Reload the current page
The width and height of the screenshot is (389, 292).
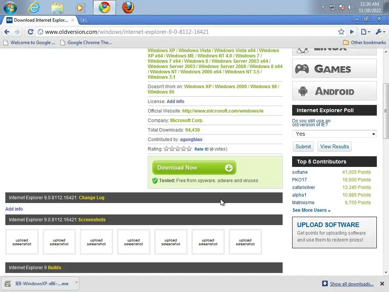tap(30, 32)
